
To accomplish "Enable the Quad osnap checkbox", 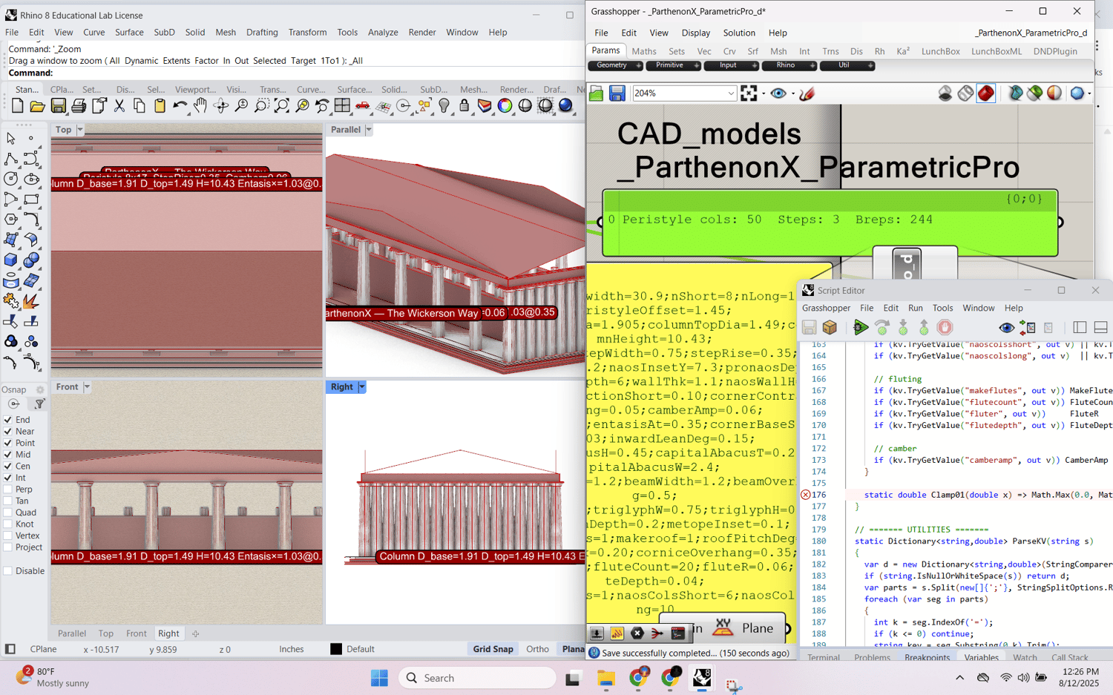I will click(x=8, y=513).
